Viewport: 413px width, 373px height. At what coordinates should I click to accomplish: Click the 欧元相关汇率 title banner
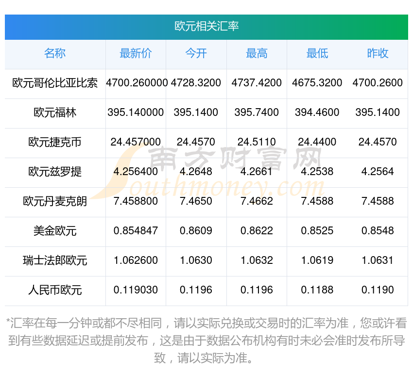[206, 27]
